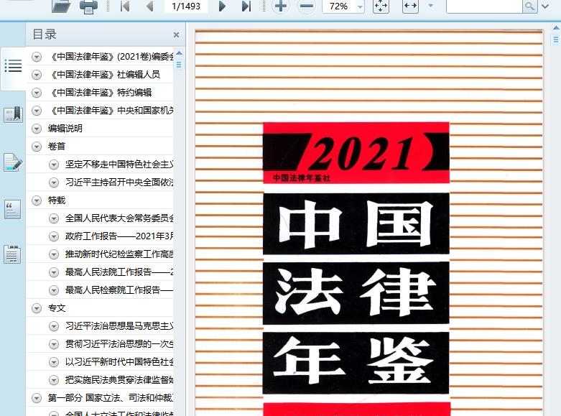Close the 目录 panel

tap(176, 34)
